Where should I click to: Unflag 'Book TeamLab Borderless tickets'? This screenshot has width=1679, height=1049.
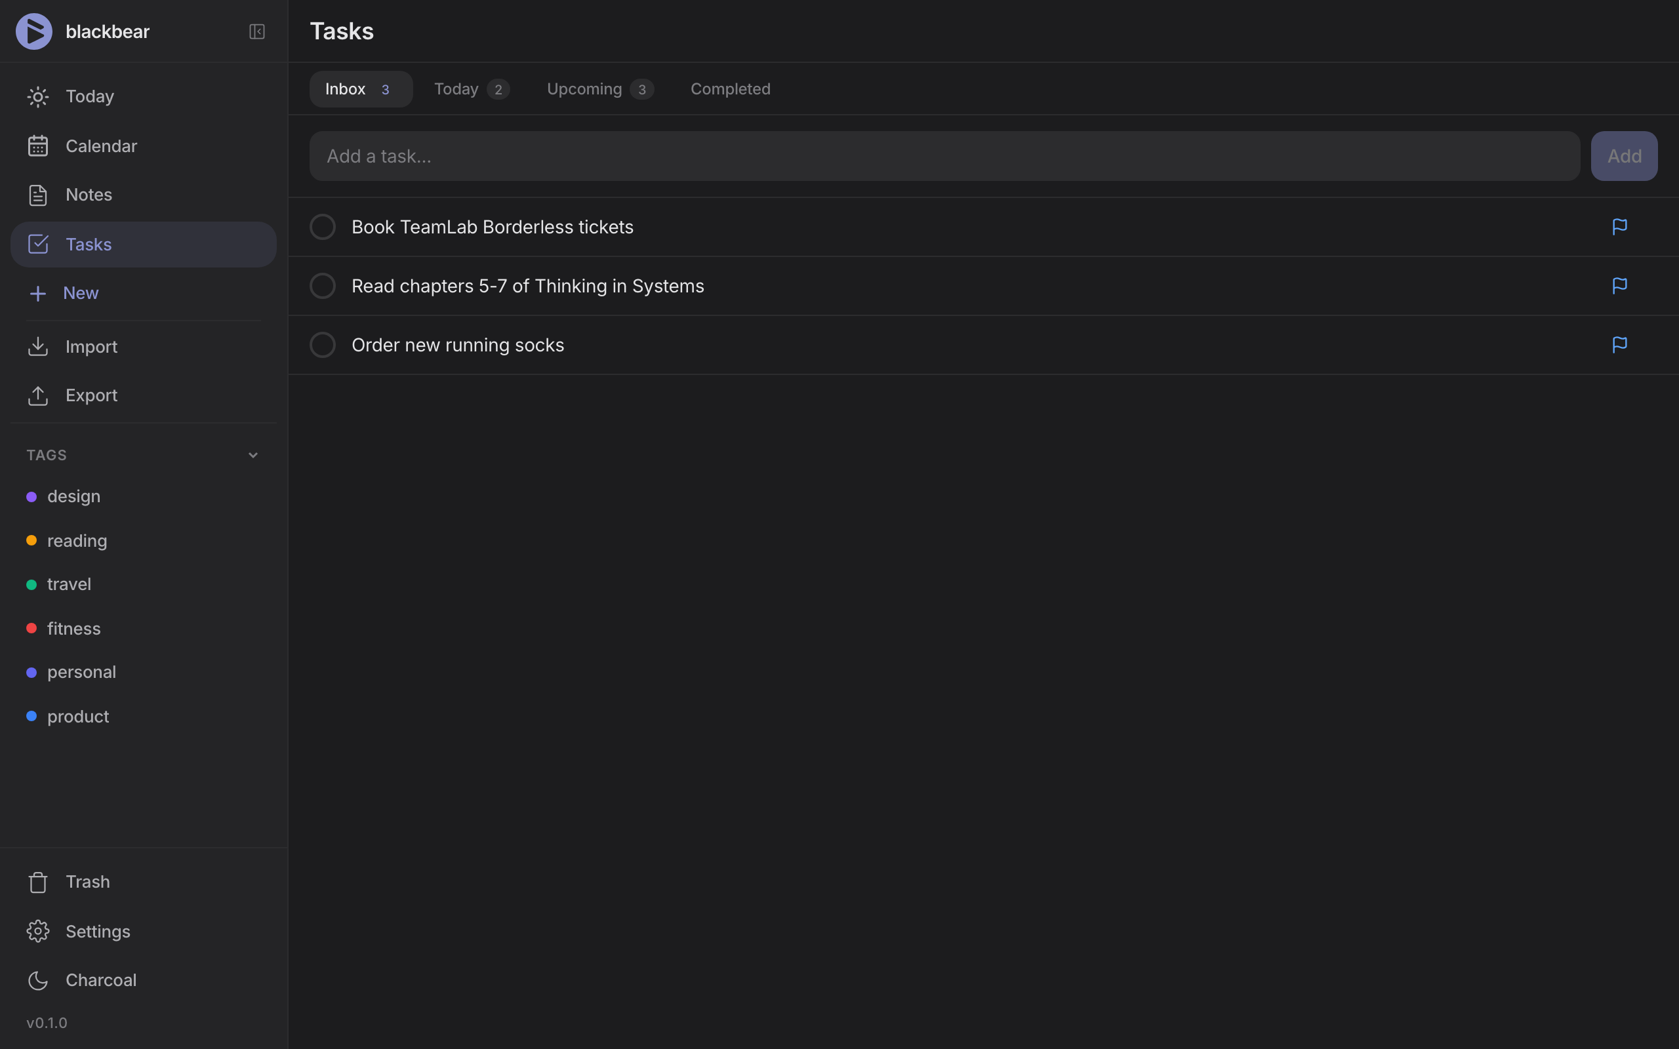point(1619,226)
